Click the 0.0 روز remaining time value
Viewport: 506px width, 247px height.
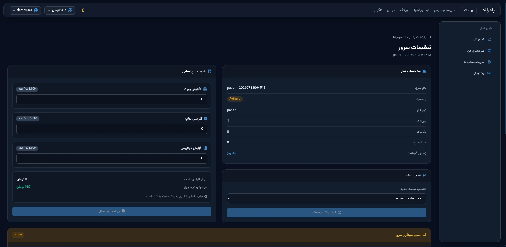point(232,153)
